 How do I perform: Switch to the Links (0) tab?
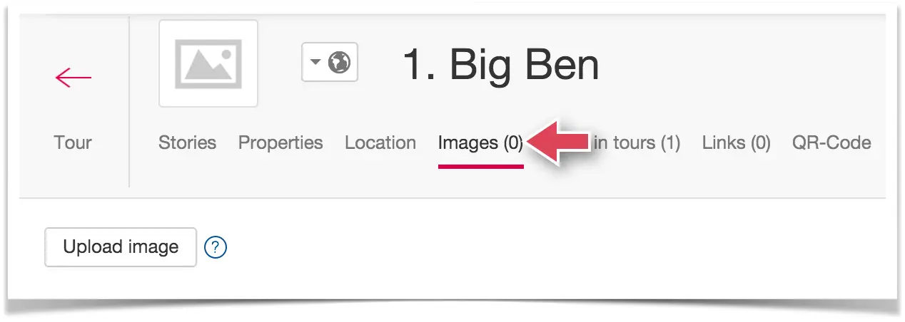click(x=737, y=143)
